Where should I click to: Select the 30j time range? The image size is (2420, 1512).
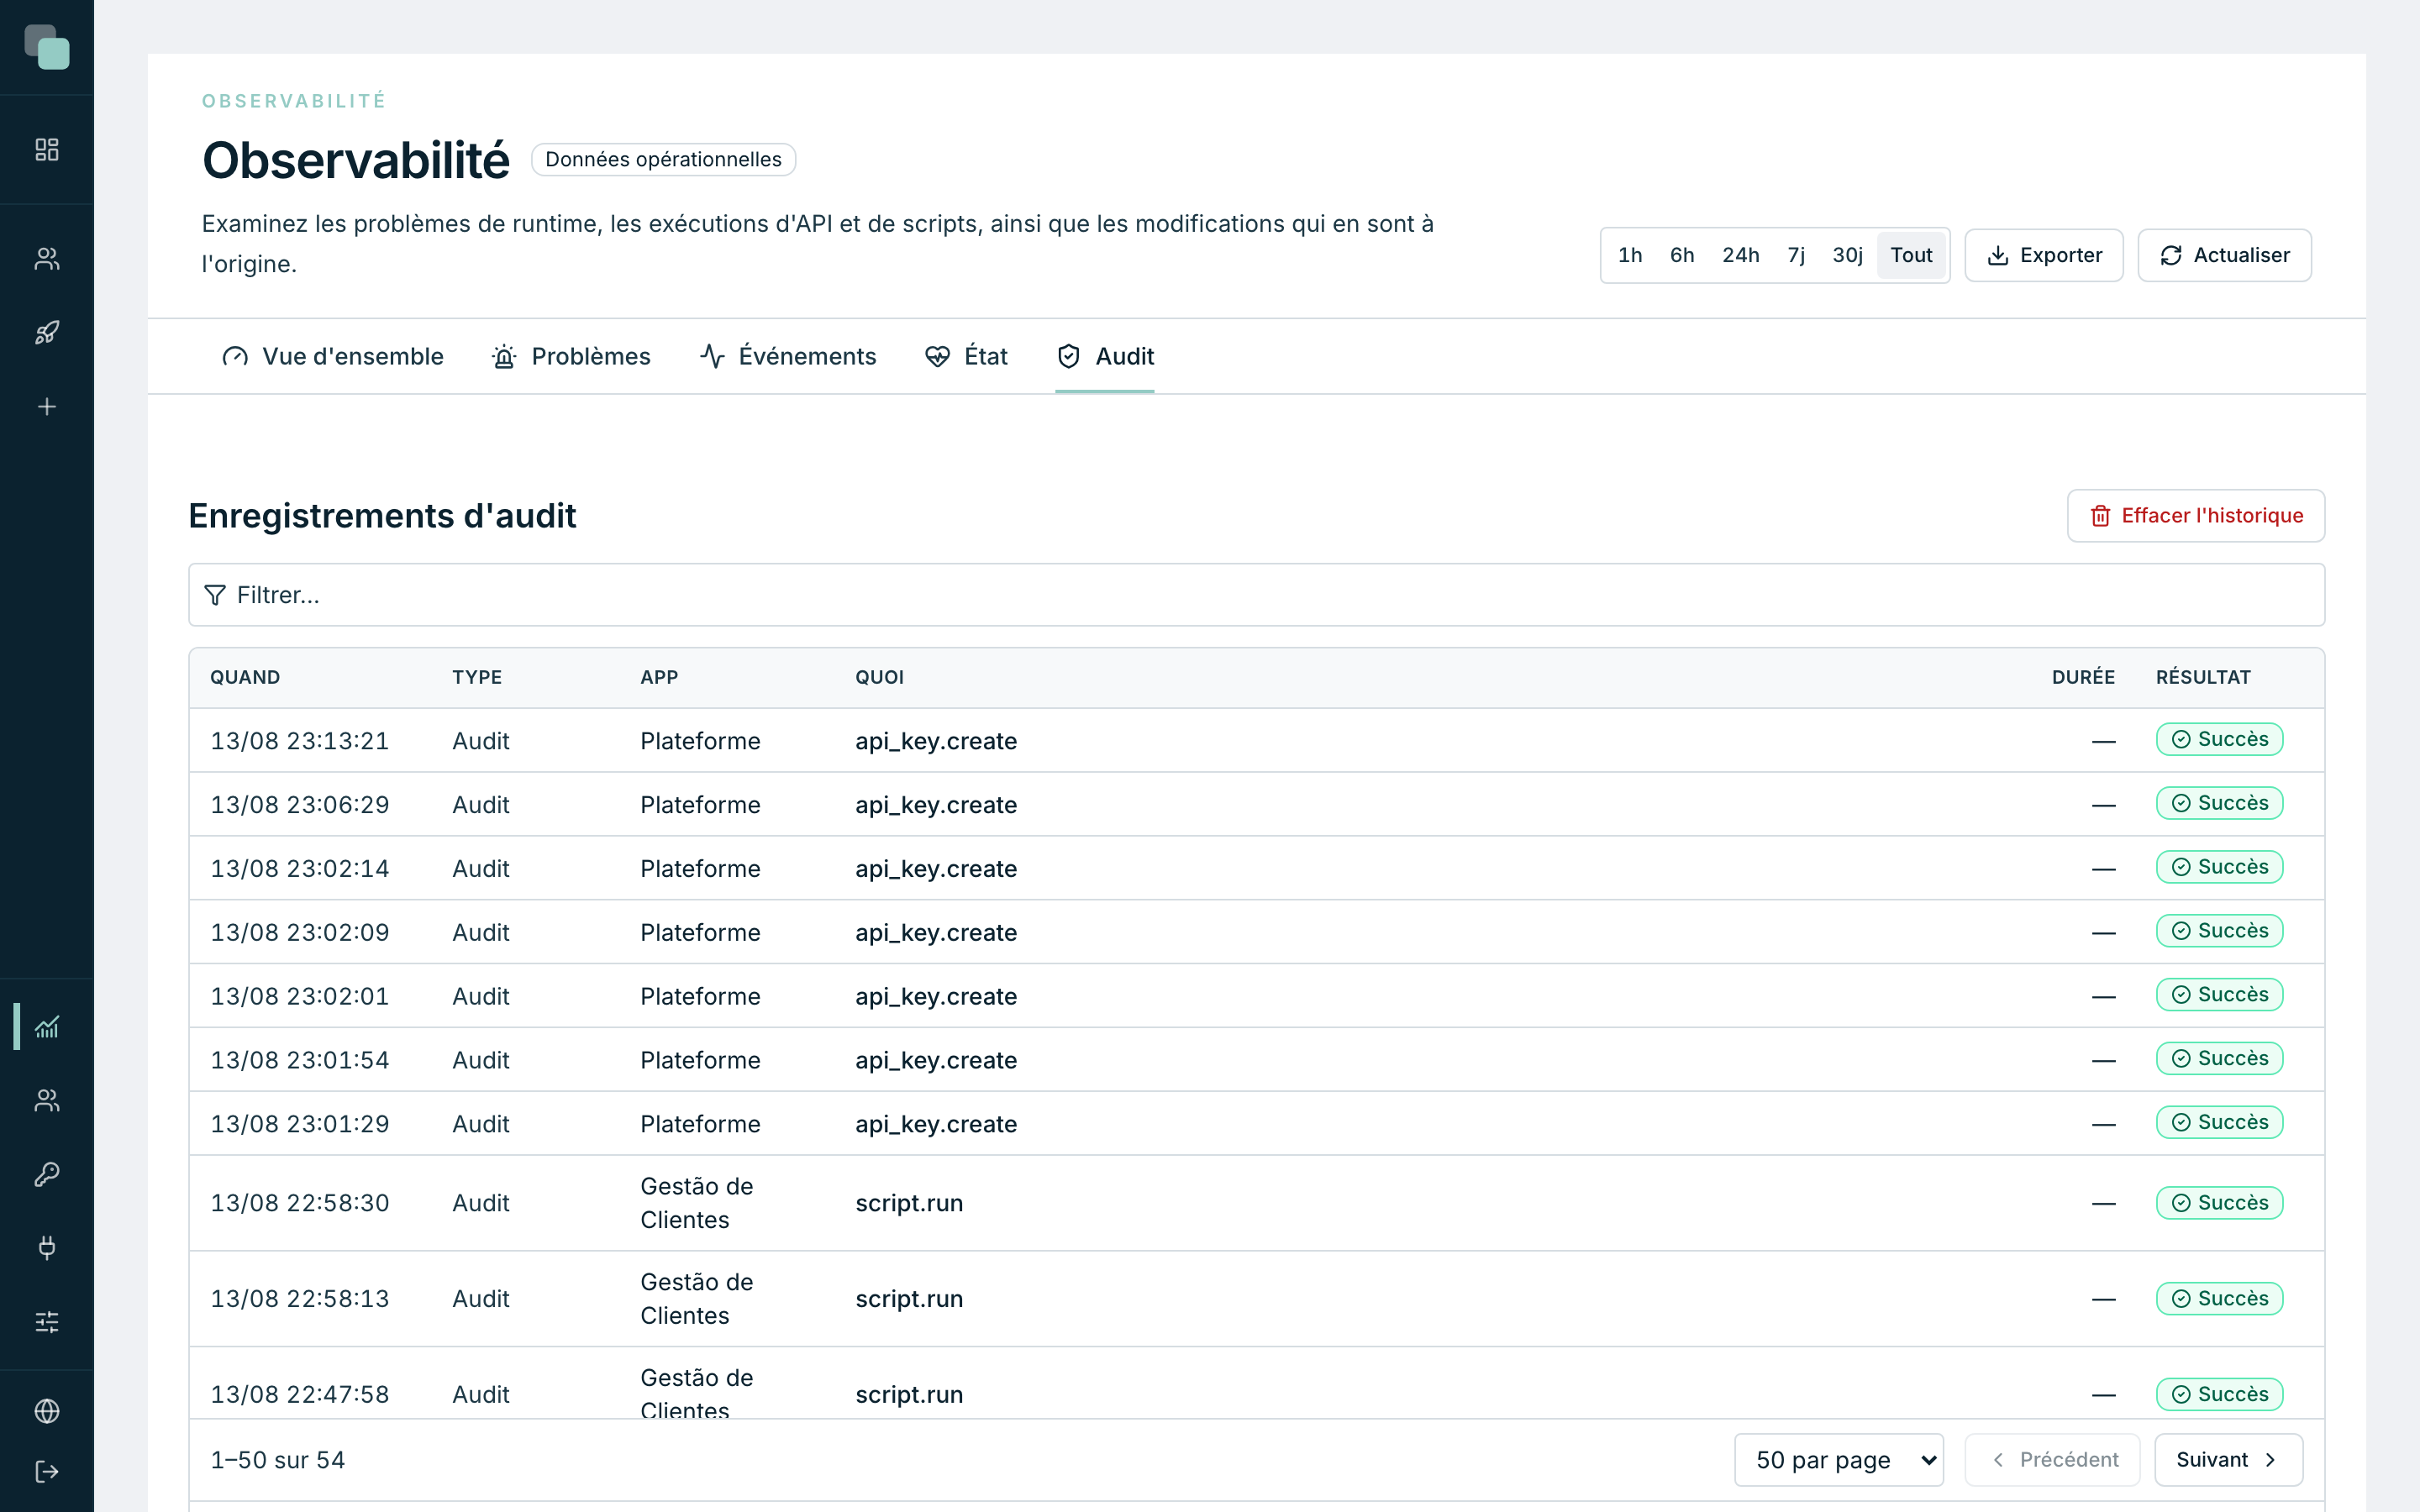(1847, 256)
